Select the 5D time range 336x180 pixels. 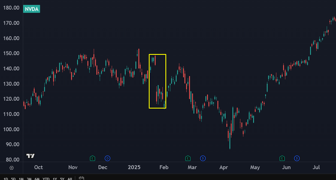click(13, 179)
